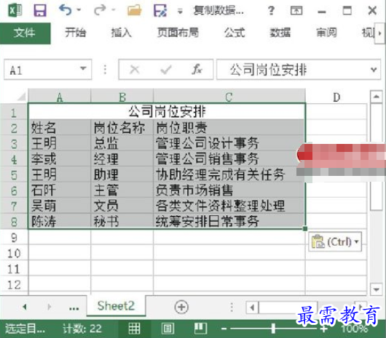Switch to Page Layout view icon
Screen dimensions: 386x338
(168, 329)
